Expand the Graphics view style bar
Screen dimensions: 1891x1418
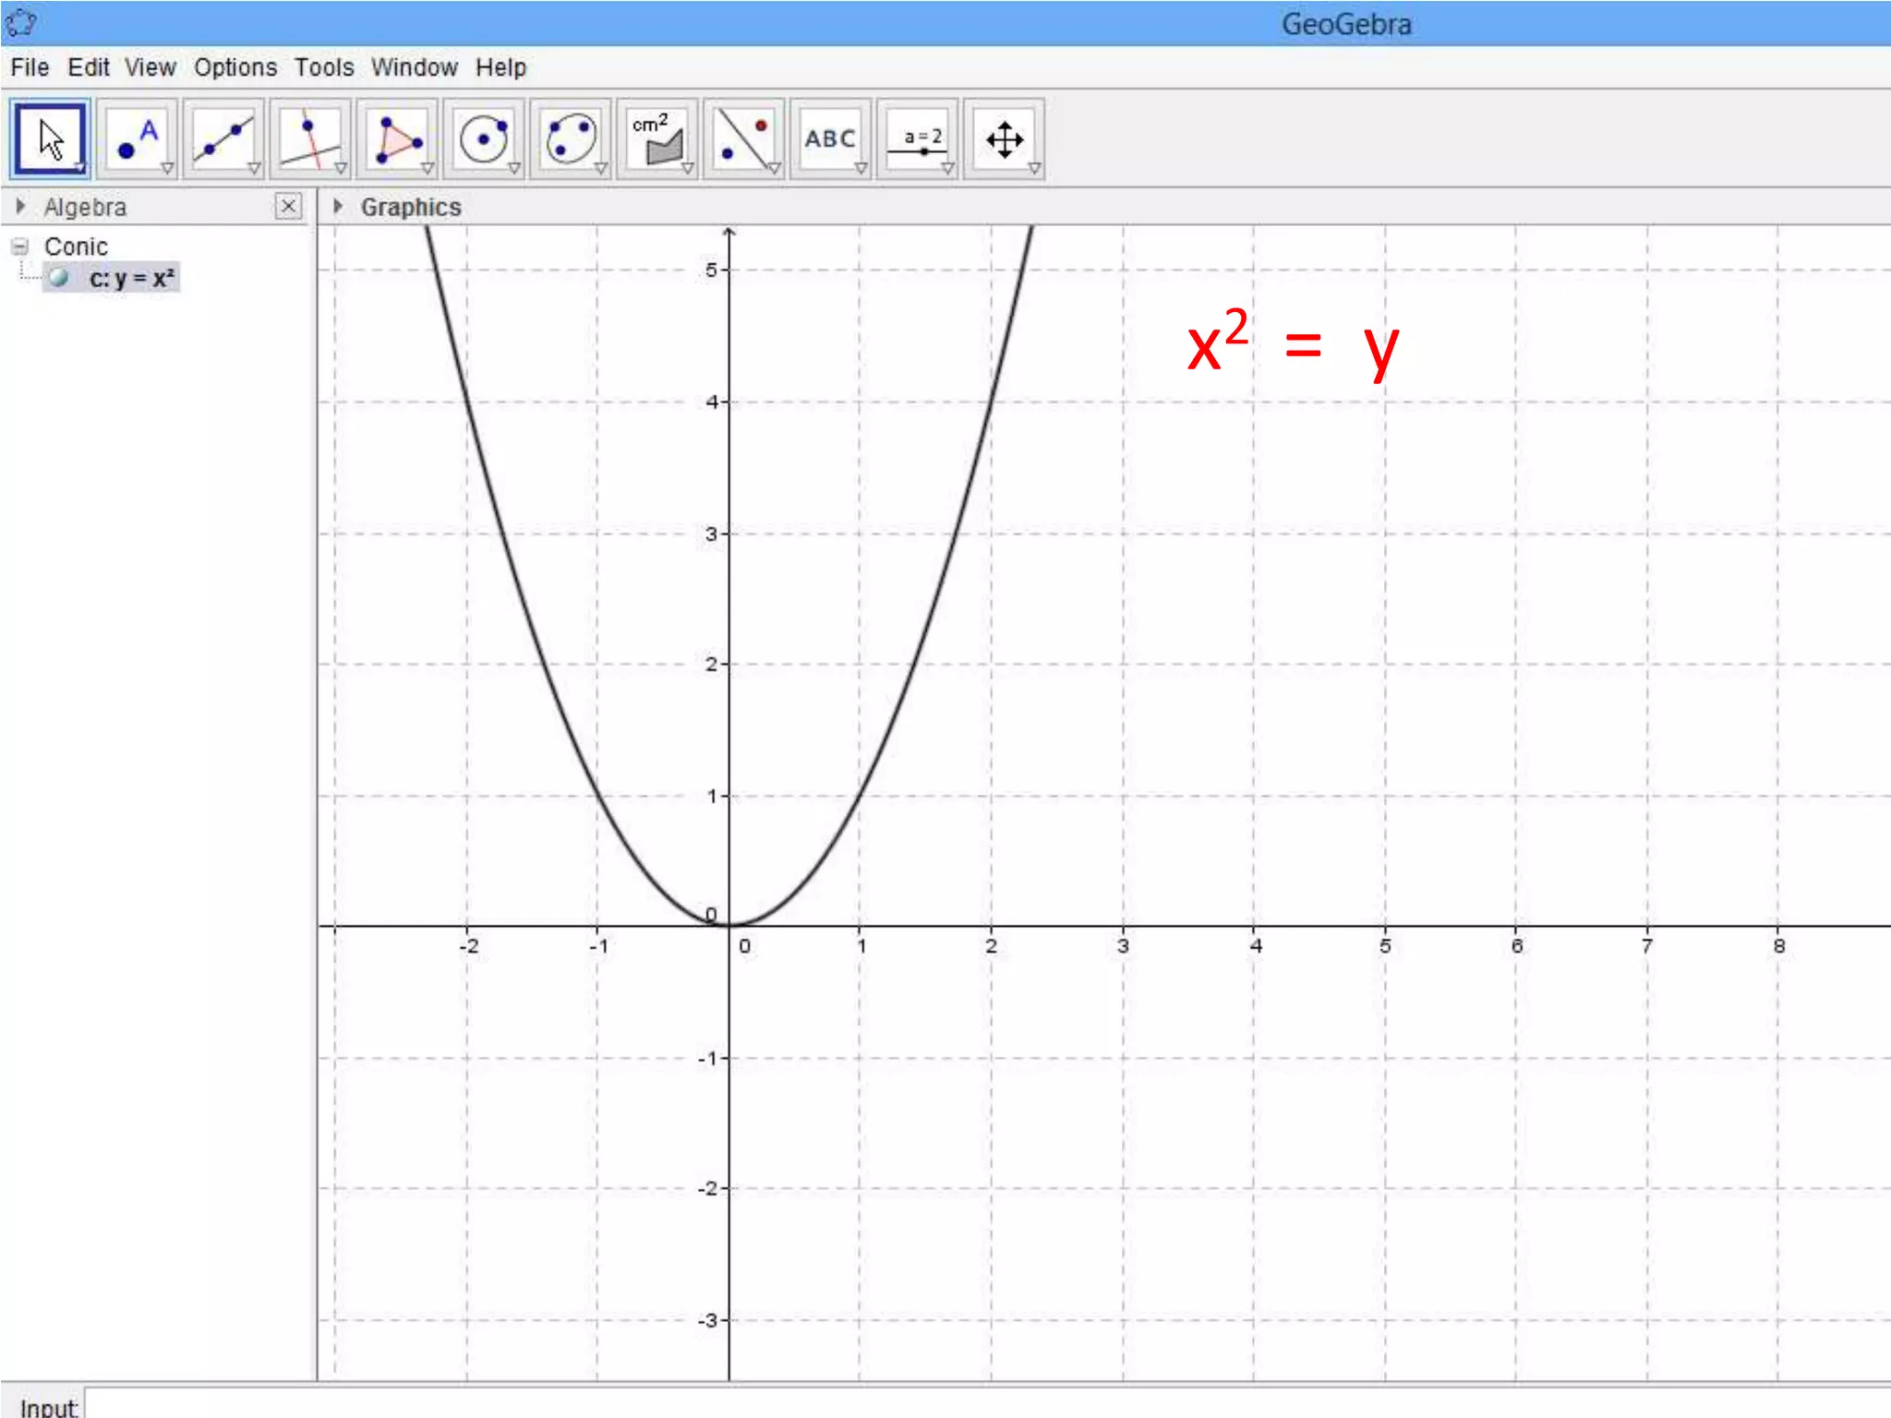(x=338, y=207)
